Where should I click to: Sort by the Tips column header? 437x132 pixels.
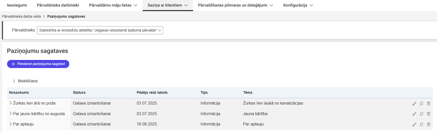204,92
